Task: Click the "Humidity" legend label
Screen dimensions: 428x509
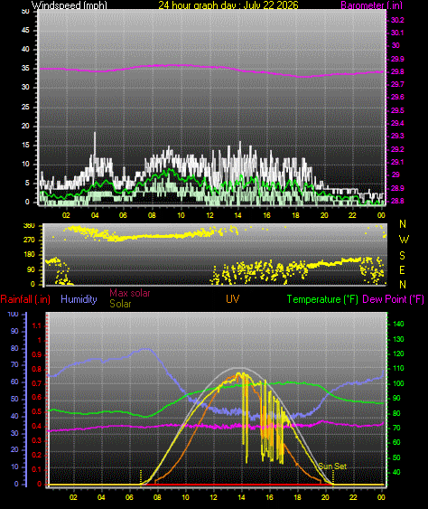Action: tap(79, 299)
